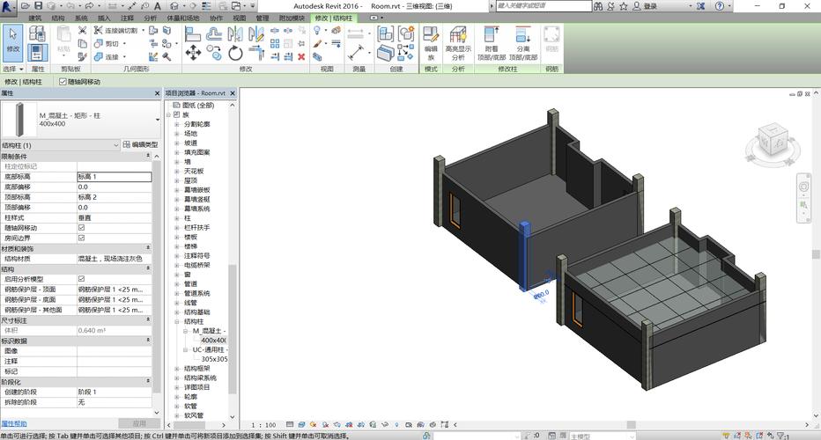Click the Array tool grid icon
This screenshot has height=440, width=821.
[275, 43]
